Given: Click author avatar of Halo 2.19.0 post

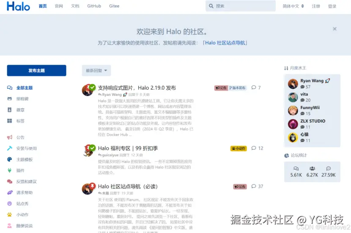Looking at the screenshot, I should pyautogui.click(x=87, y=90).
